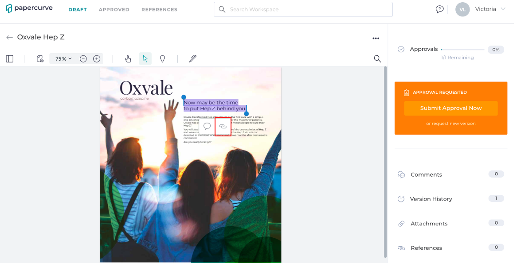Click the Attachments paperclip icon
Image resolution: width=517 pixels, height=263 pixels.
point(401,224)
